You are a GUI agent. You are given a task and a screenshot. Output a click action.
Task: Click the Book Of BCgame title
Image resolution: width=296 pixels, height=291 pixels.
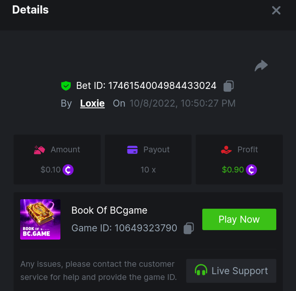[109, 210]
